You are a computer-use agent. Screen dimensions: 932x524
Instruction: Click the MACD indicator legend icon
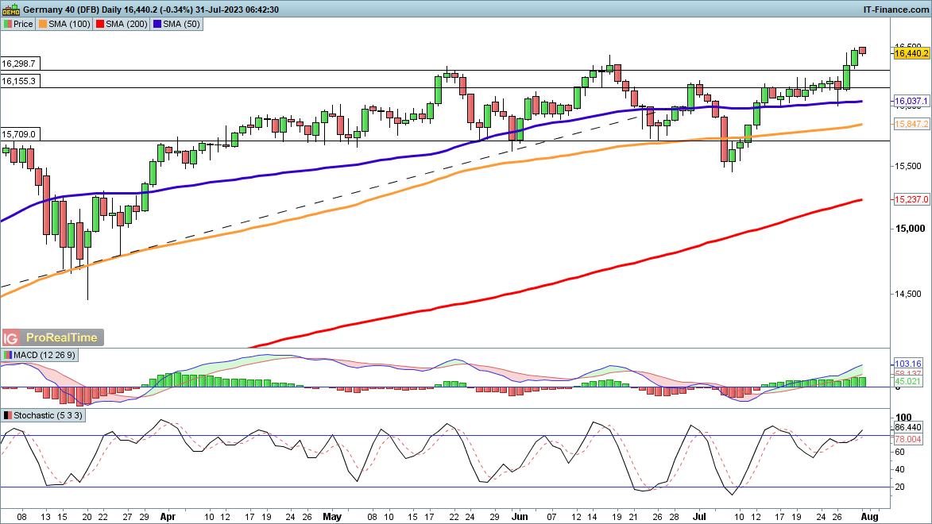8,355
